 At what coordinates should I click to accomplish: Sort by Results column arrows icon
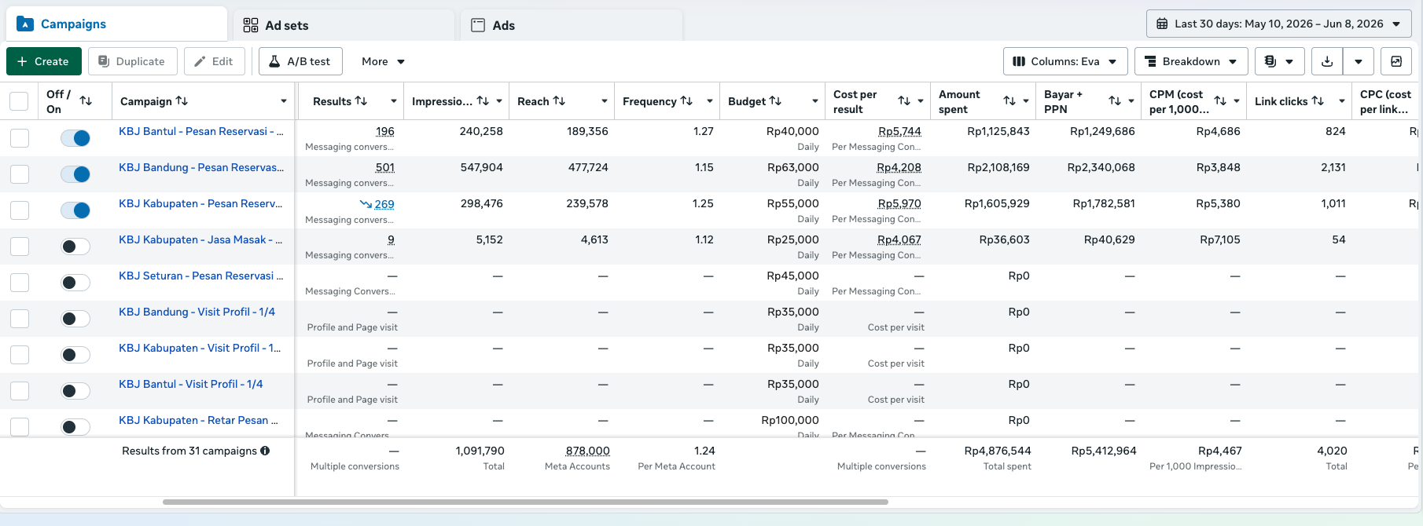(x=361, y=100)
